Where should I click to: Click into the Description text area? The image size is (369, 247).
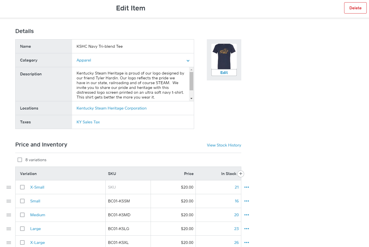click(x=131, y=84)
